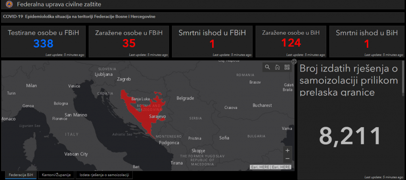Open the map search tool
Screen dimensions: 406x180
tap(267, 67)
